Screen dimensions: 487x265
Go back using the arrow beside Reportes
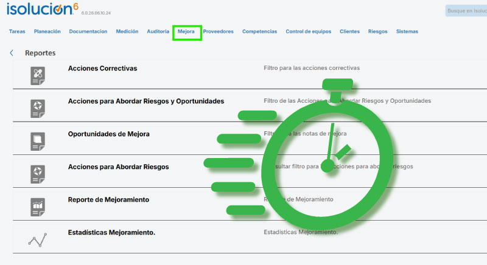12,53
